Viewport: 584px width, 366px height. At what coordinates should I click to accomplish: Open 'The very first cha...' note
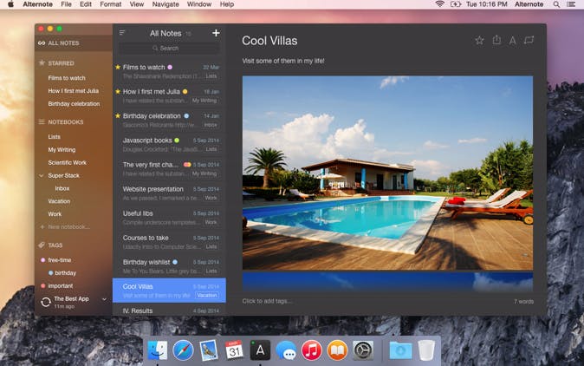169,168
